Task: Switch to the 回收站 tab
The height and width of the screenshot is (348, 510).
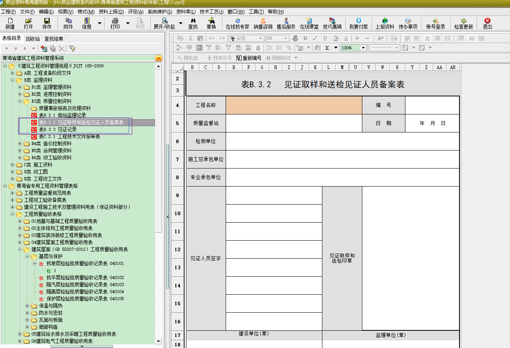Action: click(33, 39)
